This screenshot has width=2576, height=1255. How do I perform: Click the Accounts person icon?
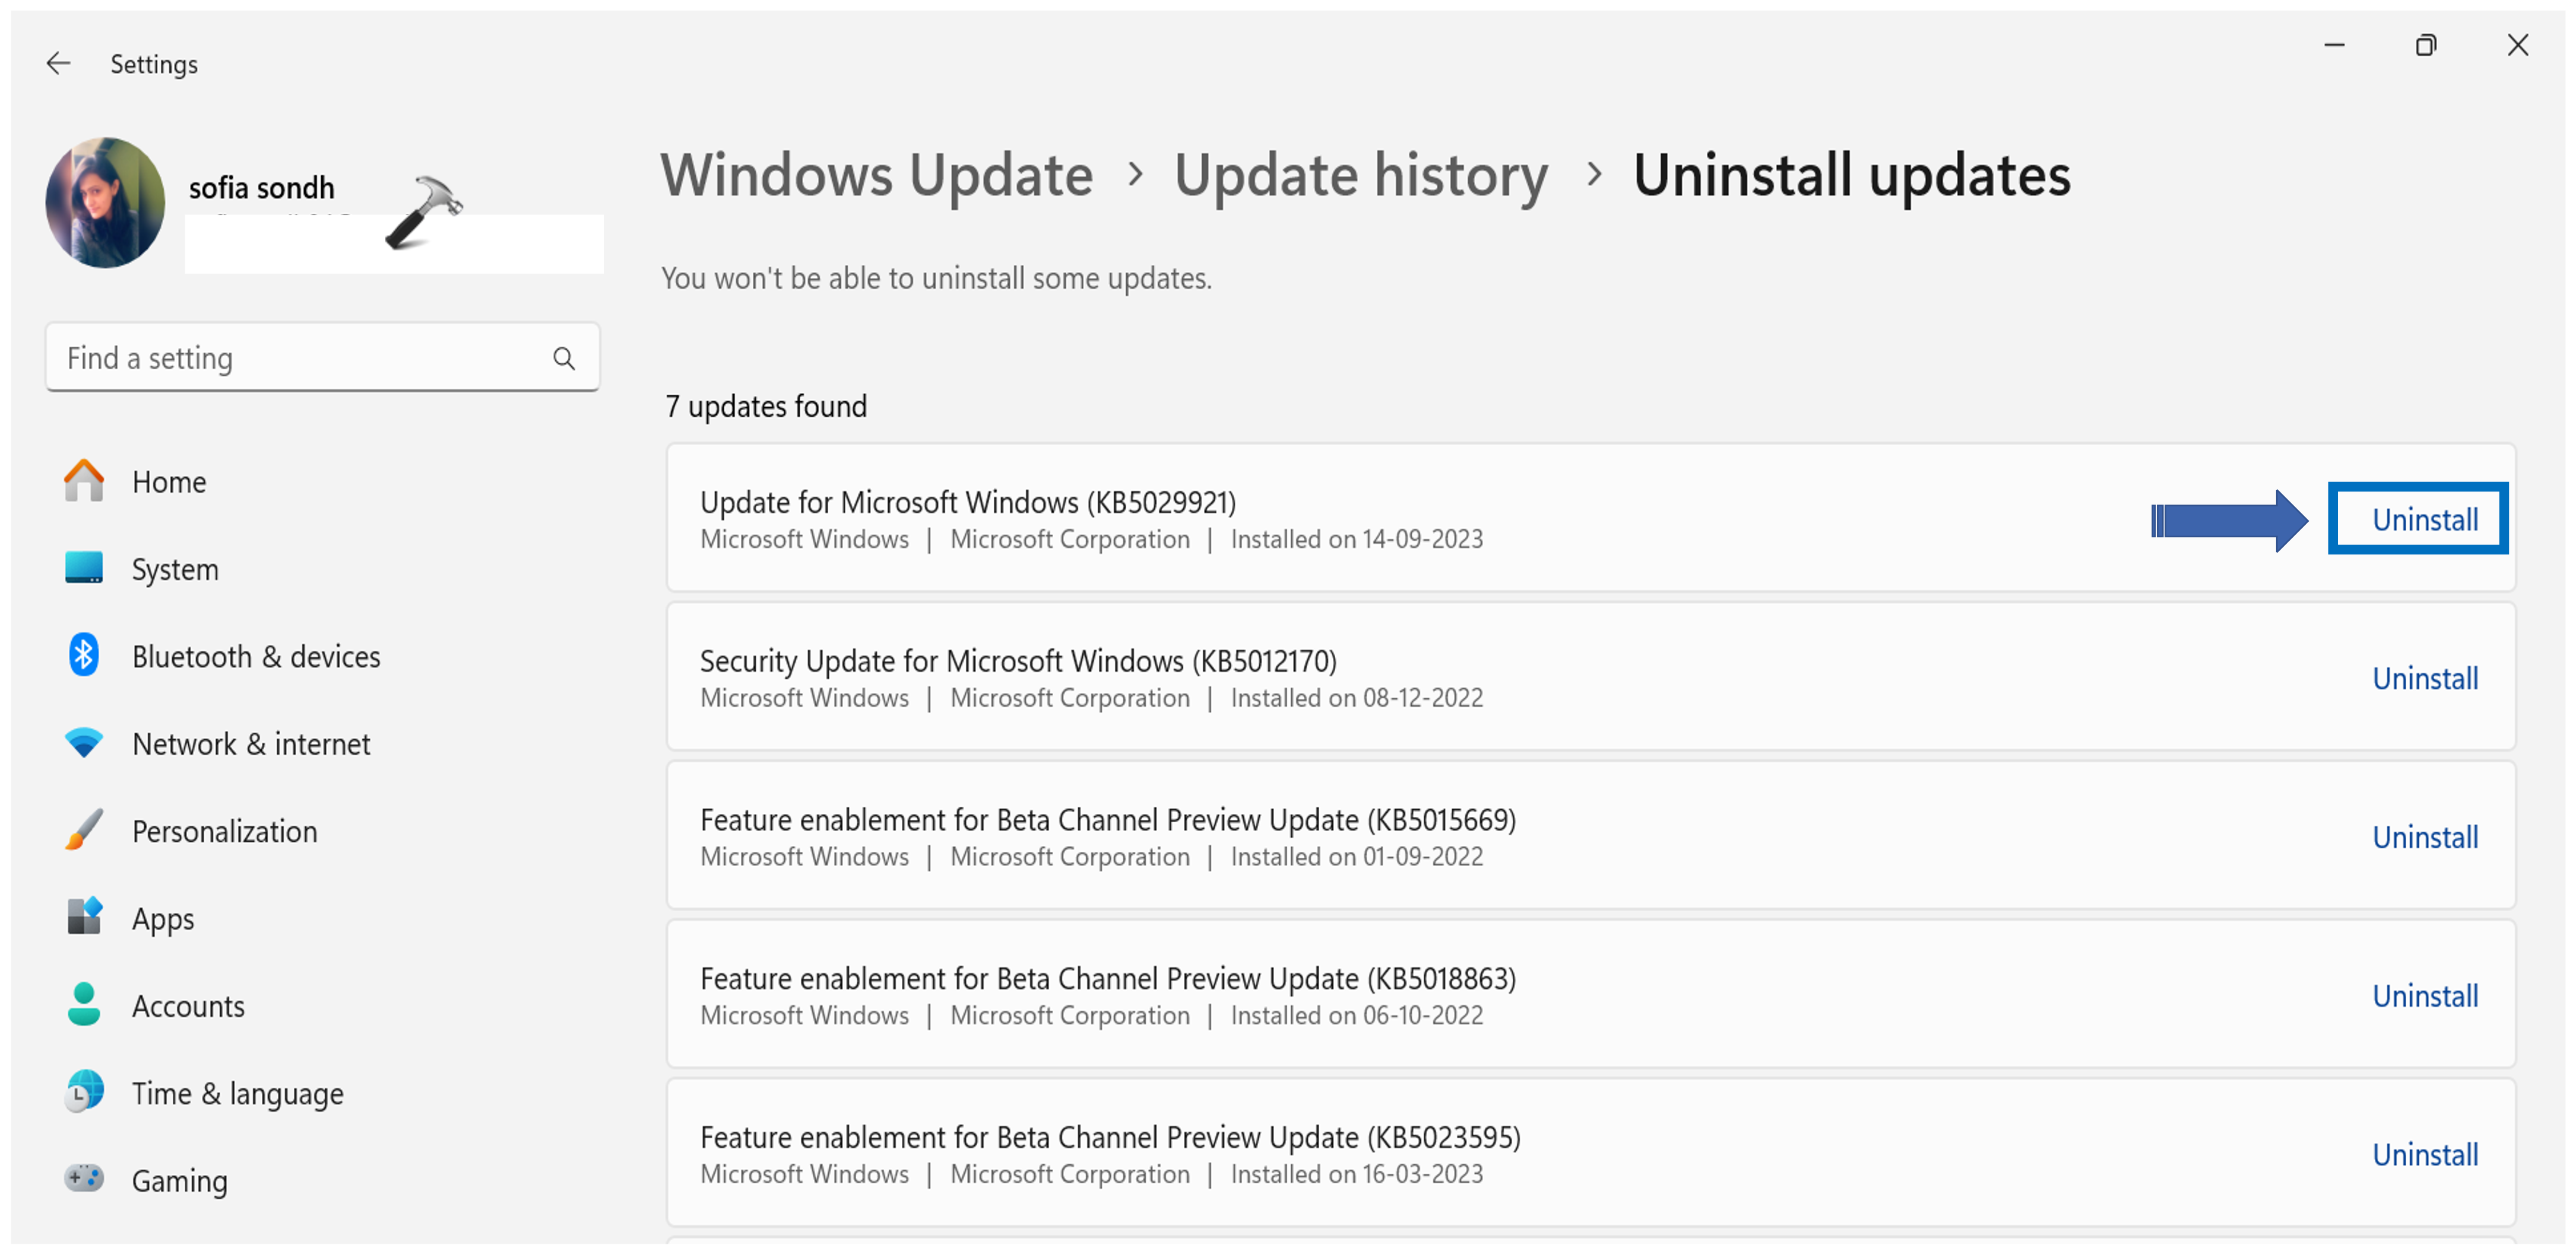click(84, 1005)
